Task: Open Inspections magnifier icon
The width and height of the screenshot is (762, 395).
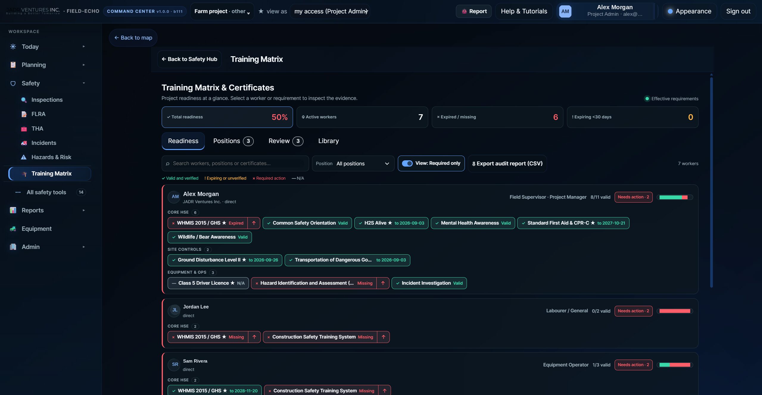Action: point(24,100)
